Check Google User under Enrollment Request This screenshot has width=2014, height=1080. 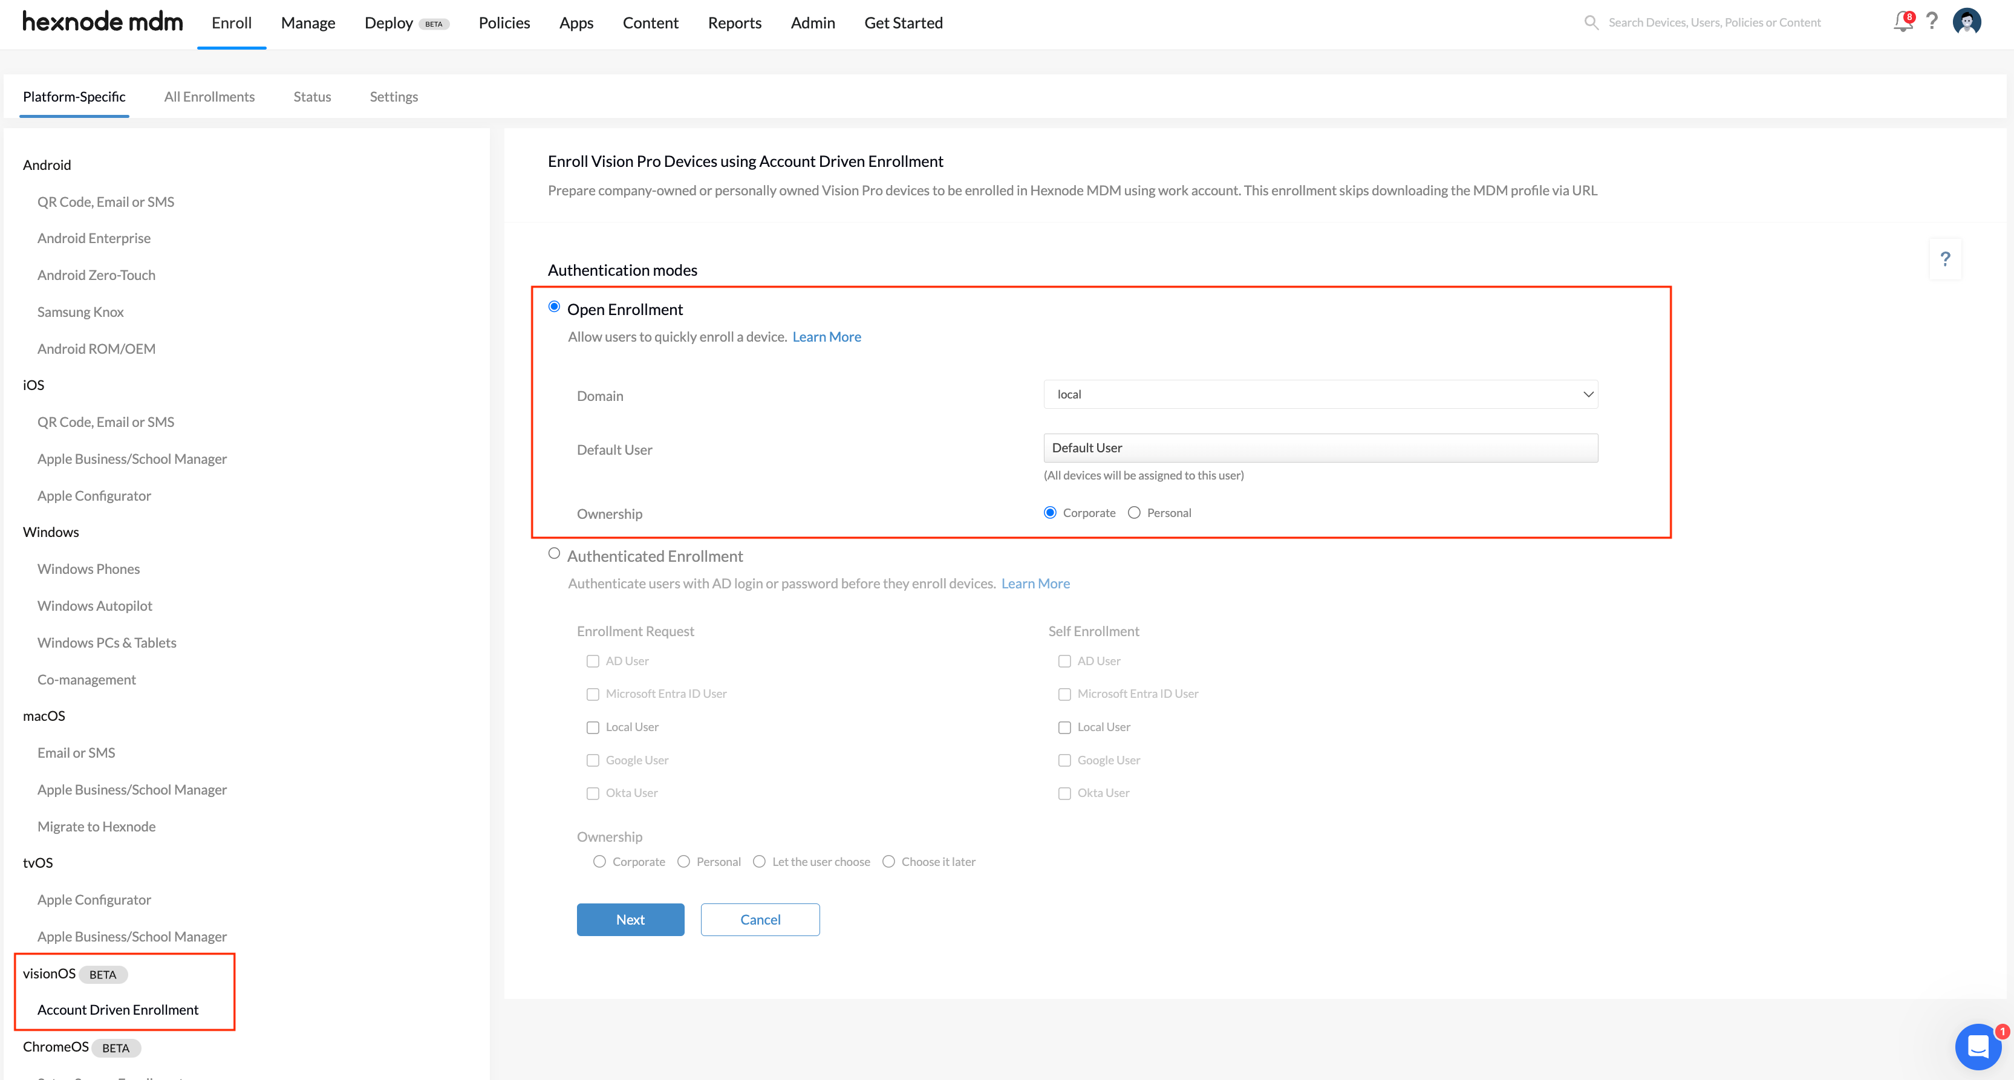[x=593, y=760]
